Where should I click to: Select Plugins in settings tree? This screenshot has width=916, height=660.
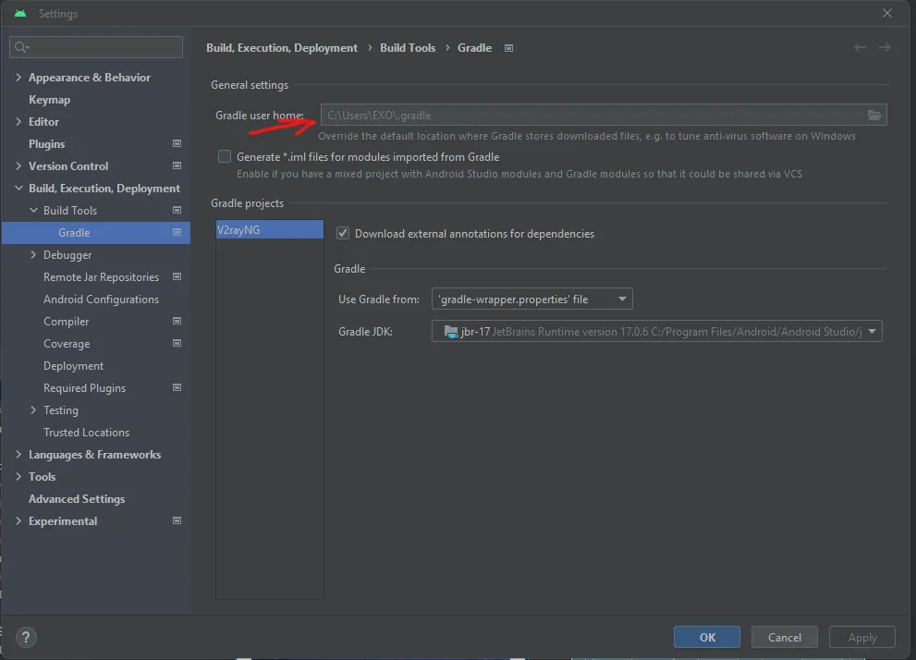pos(47,143)
